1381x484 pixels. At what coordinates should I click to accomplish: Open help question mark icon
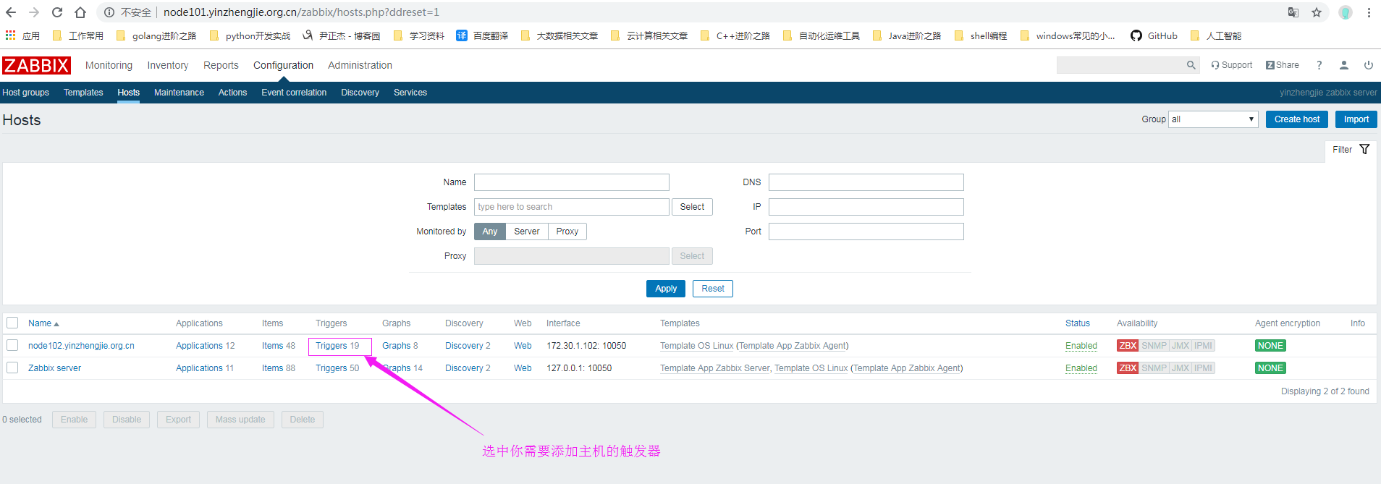[1319, 65]
